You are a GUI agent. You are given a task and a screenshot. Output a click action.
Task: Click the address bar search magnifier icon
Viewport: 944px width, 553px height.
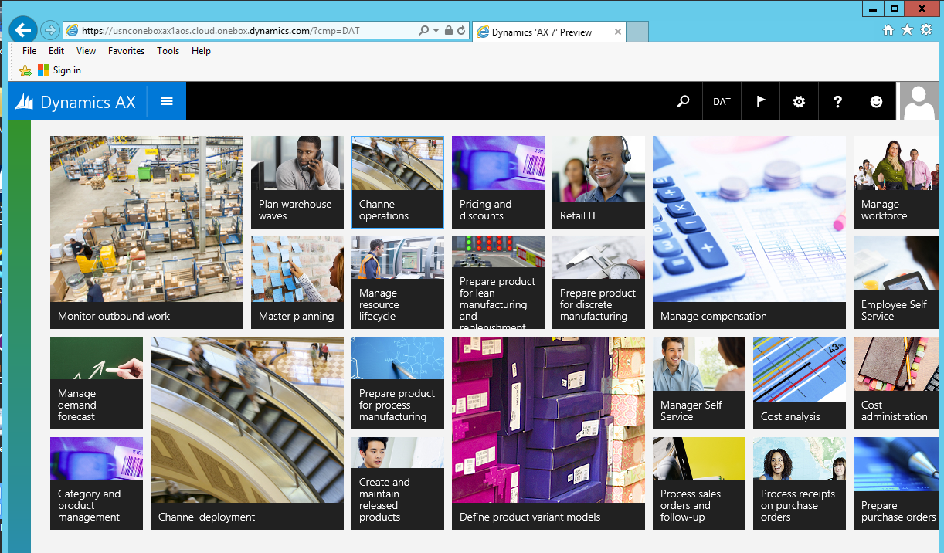(424, 31)
